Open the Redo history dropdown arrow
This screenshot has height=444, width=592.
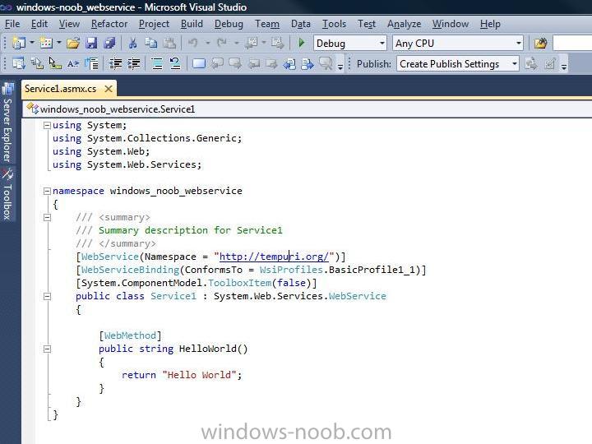tap(236, 43)
